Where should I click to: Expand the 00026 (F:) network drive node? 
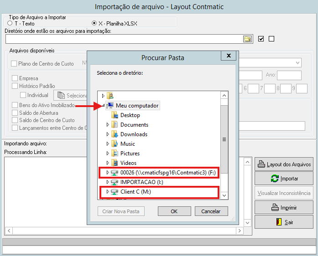click(108, 173)
